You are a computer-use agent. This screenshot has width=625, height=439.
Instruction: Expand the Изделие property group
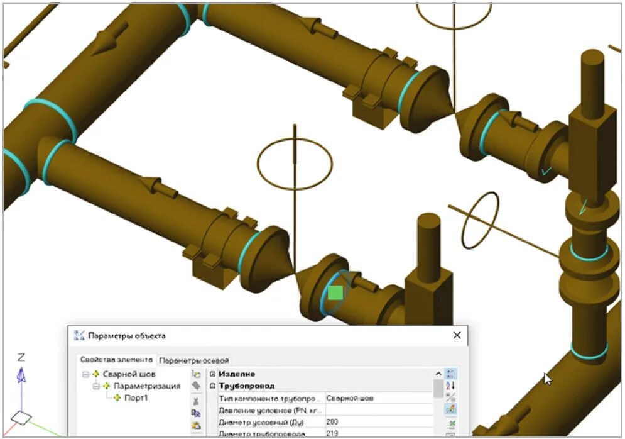[212, 374]
